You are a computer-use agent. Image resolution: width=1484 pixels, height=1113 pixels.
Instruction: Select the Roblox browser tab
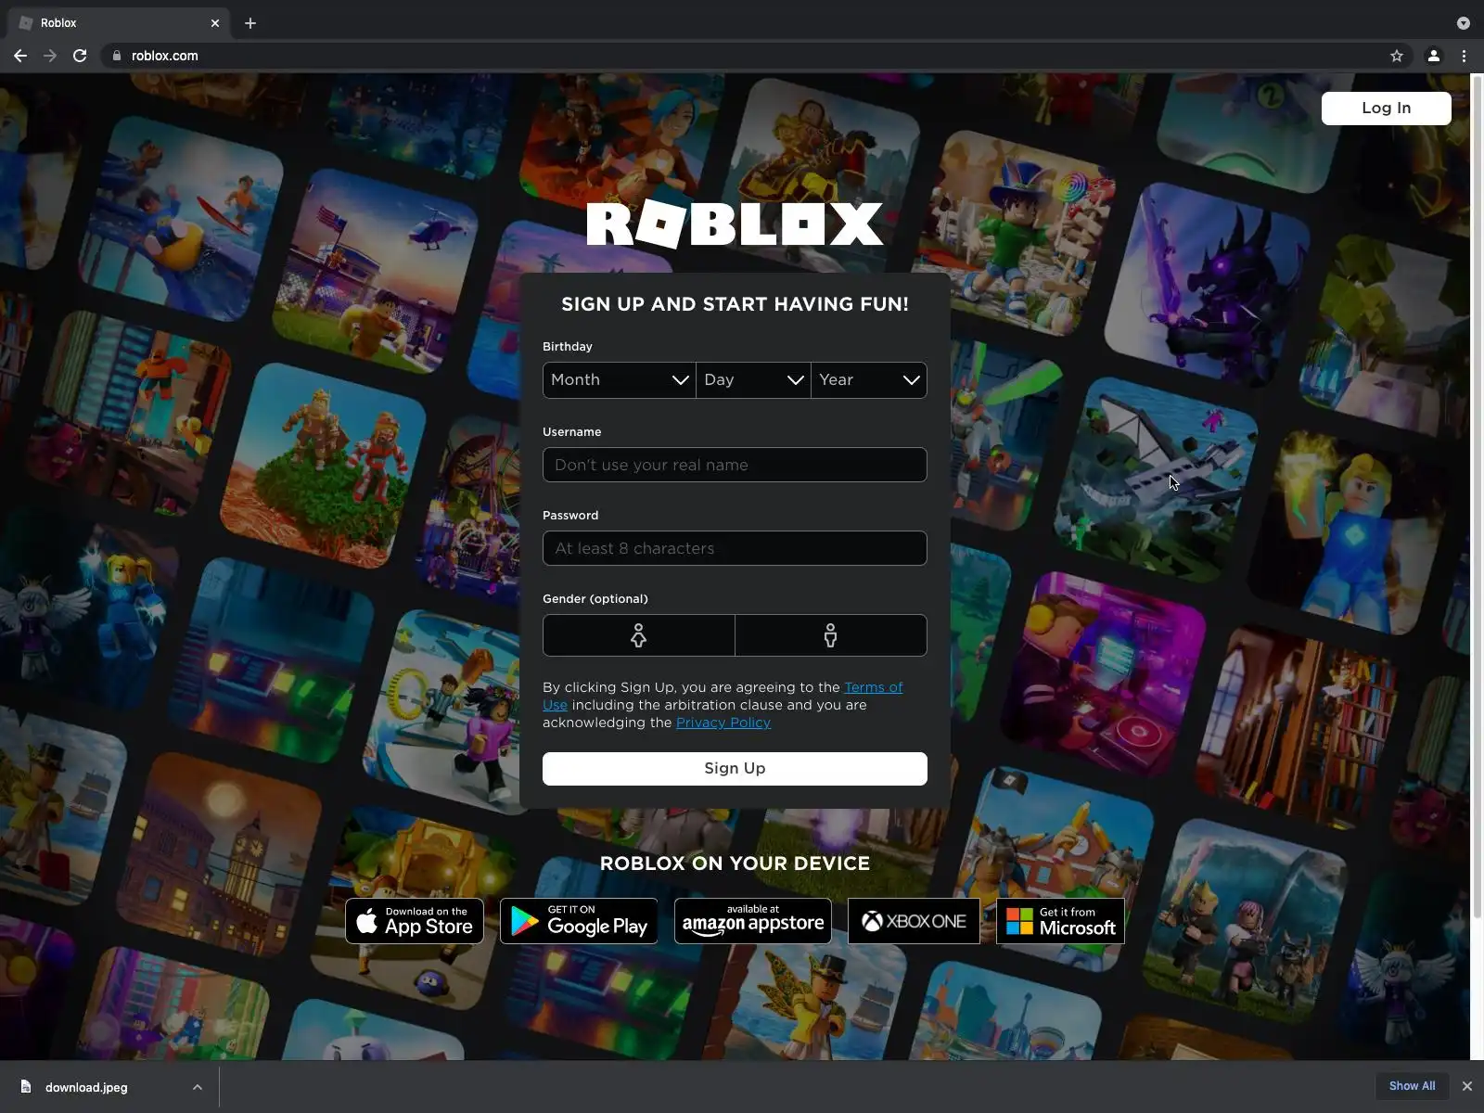click(119, 23)
